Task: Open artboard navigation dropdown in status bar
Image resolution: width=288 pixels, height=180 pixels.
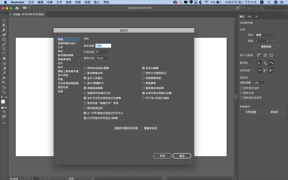Action: 41,179
